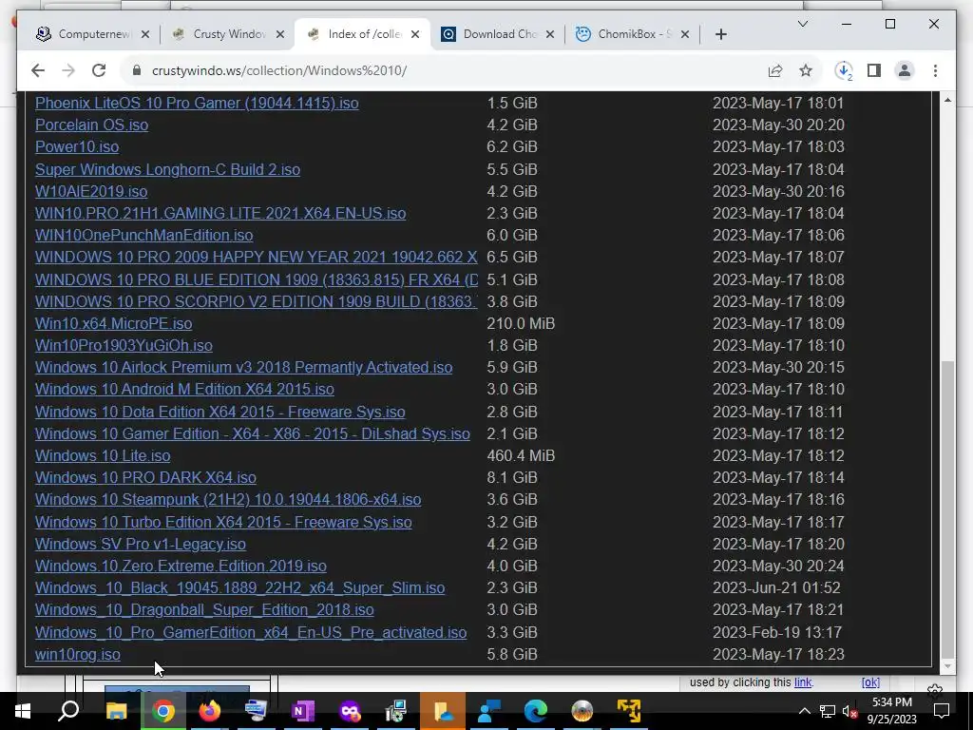The height and width of the screenshot is (730, 973).
Task: Open the W10AIE2019.iso link
Action: 91,191
